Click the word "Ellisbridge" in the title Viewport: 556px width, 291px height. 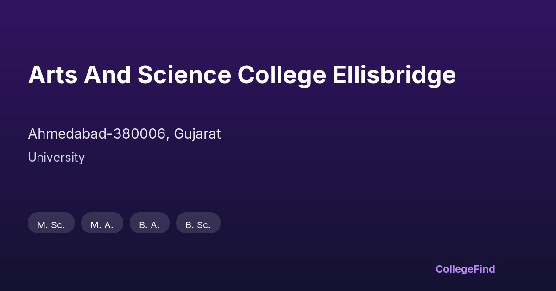394,75
